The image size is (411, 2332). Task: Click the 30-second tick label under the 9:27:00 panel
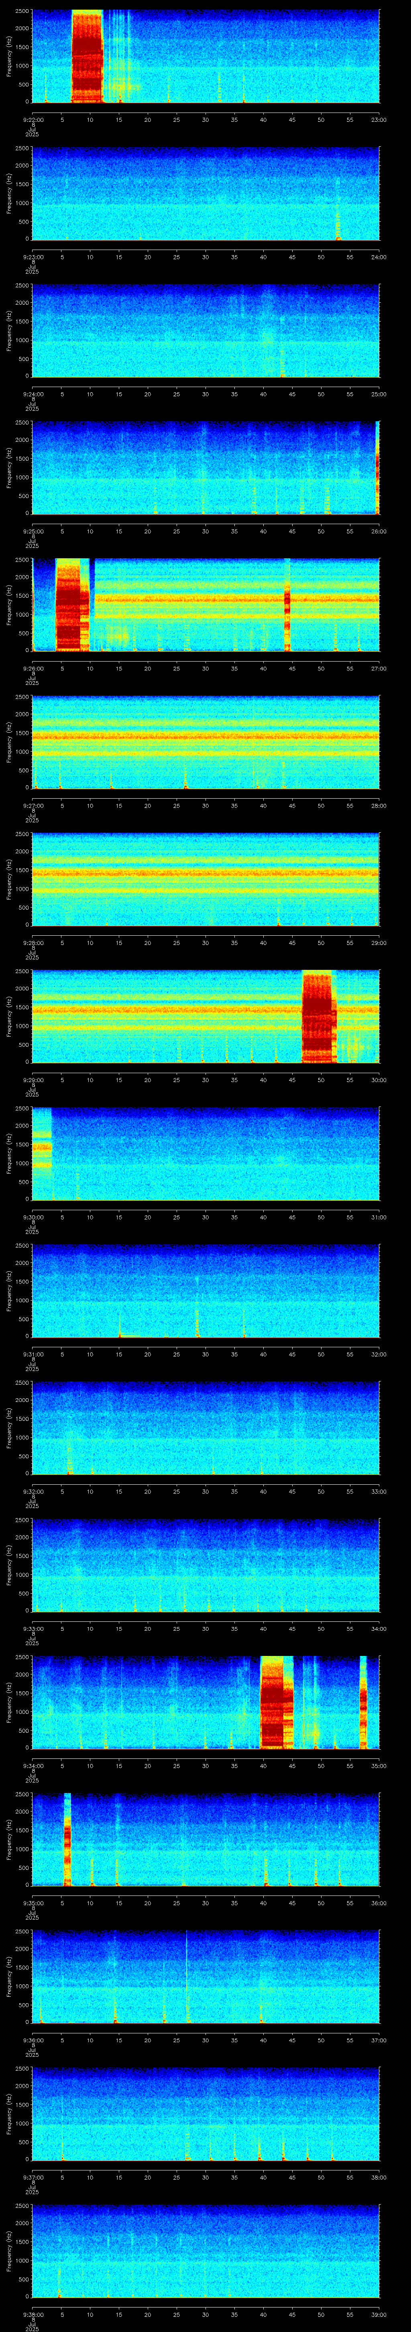tap(205, 806)
